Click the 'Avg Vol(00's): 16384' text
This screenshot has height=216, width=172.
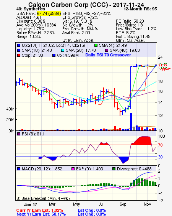point(36,25)
